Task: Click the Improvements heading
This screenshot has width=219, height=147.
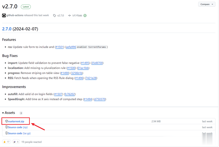Action: point(14,87)
